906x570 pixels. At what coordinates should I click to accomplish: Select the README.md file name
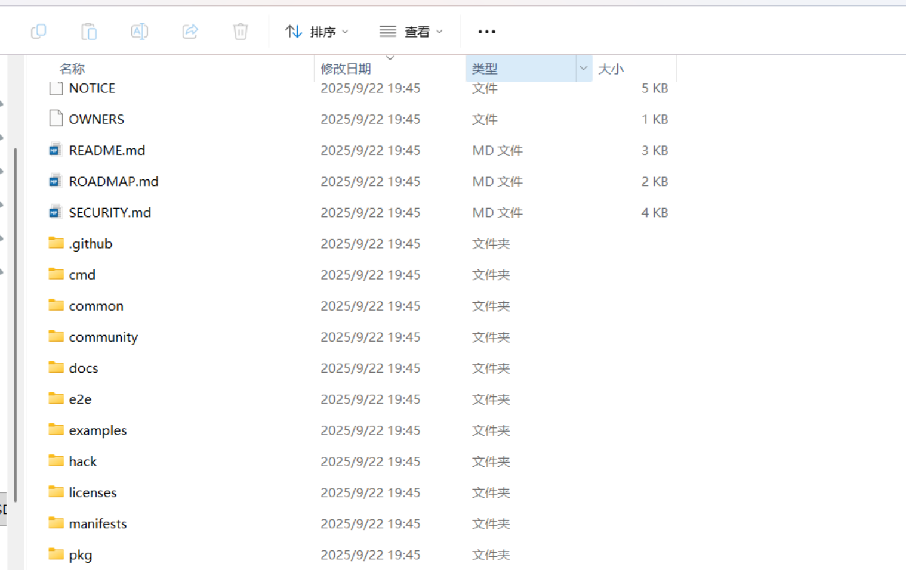[x=107, y=150]
